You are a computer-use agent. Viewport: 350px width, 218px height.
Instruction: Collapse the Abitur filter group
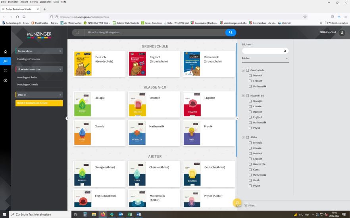243,137
